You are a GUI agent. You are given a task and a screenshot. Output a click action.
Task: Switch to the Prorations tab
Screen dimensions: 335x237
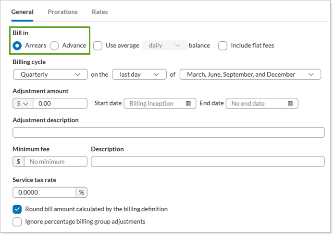(62, 12)
